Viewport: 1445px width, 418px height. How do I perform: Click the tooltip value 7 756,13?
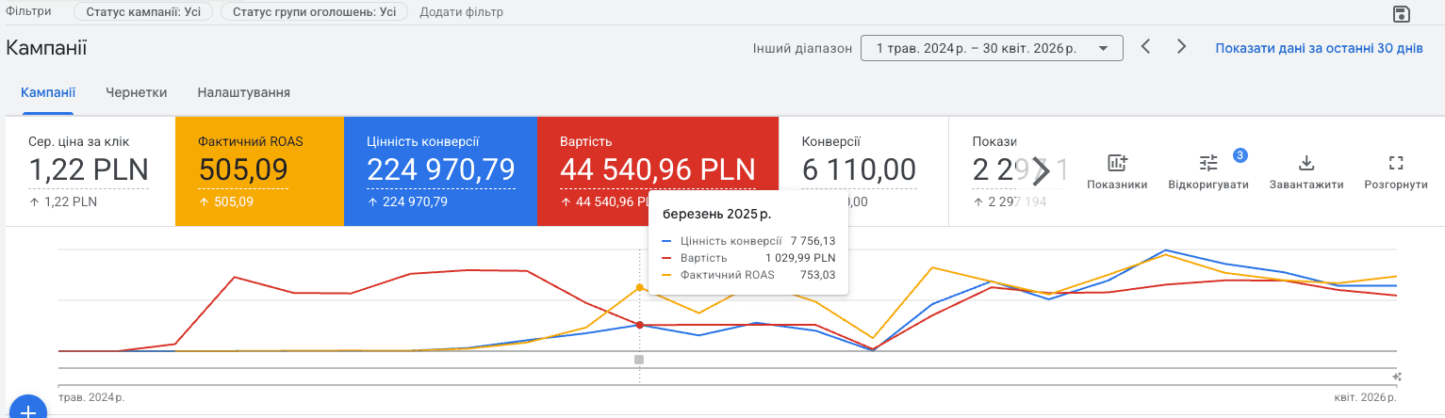pos(813,241)
